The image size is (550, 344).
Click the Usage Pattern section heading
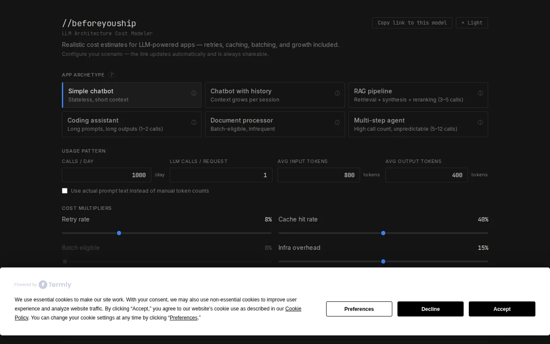pos(84,151)
